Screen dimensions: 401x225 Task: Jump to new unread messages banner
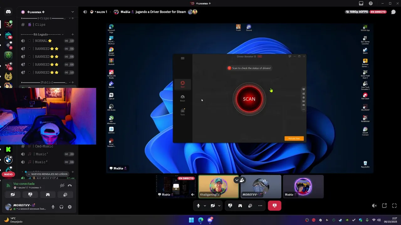pyautogui.click(x=48, y=174)
